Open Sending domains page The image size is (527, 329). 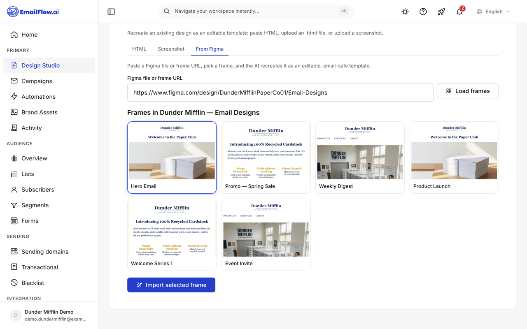tap(49, 252)
